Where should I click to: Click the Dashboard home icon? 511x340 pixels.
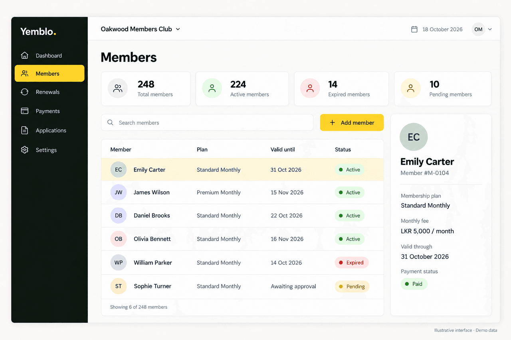pyautogui.click(x=25, y=55)
